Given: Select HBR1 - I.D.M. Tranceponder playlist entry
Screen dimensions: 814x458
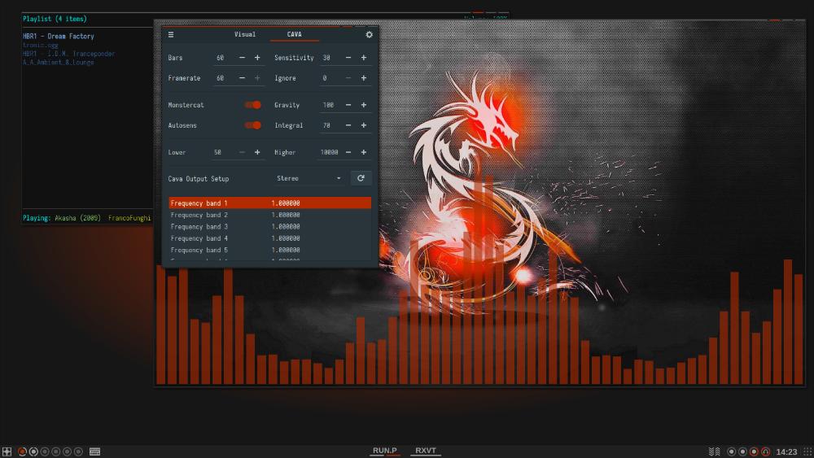Looking at the screenshot, I should pyautogui.click(x=68, y=54).
